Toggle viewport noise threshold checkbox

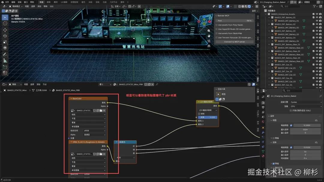coord(291,125)
